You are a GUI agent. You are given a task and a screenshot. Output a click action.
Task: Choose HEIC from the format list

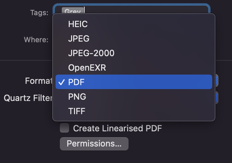(78, 24)
